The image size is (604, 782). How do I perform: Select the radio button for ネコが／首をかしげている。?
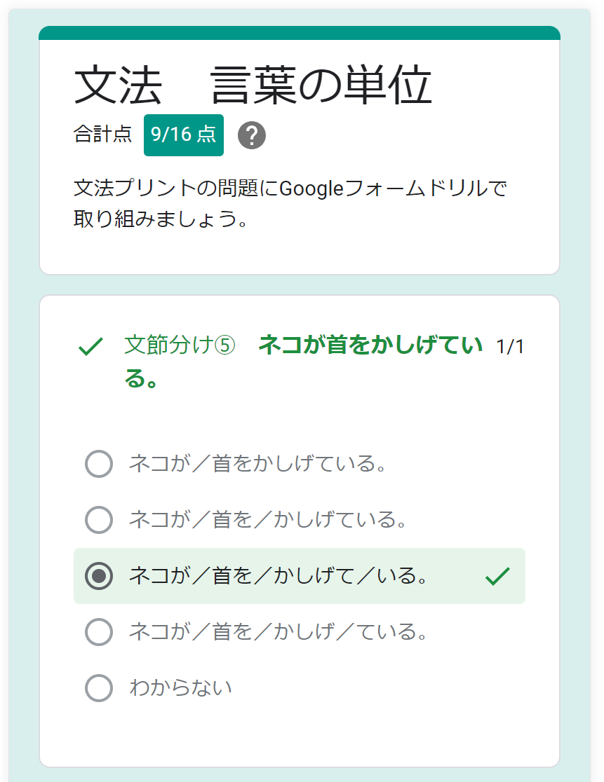99,464
